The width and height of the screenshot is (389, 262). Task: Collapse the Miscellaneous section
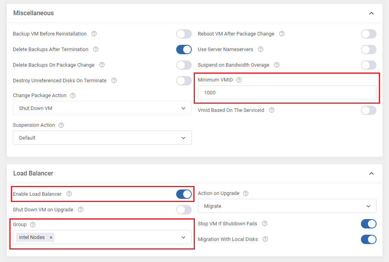coord(371,13)
